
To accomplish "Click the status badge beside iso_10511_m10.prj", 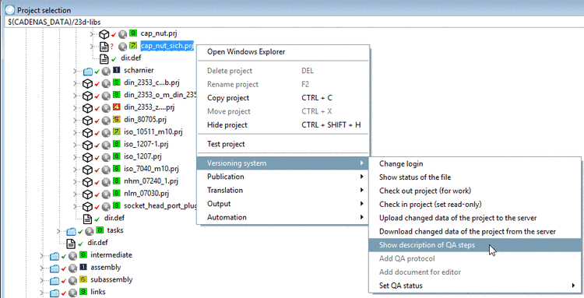I will pos(116,131).
